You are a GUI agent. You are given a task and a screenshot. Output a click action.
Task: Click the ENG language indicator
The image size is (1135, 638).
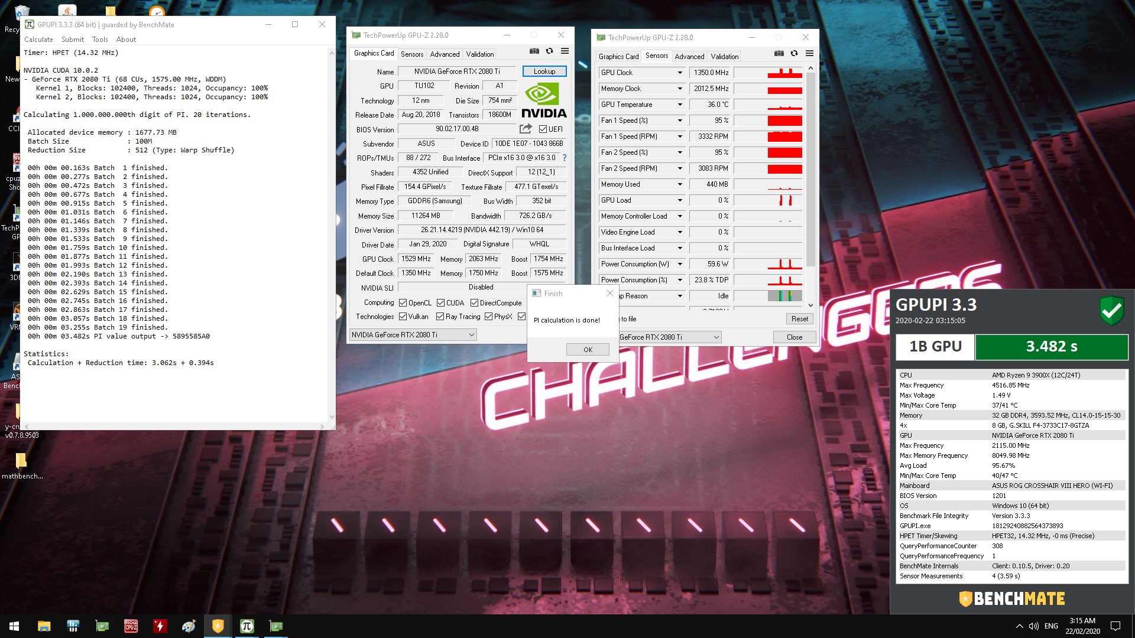point(1051,626)
